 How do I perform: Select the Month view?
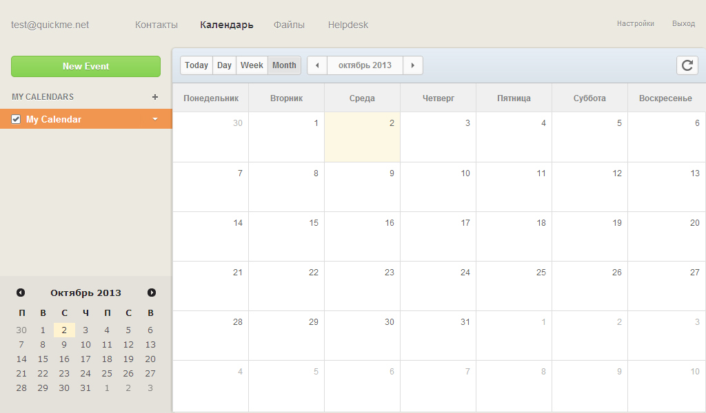284,65
